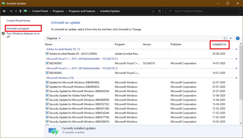This screenshot has height=138, width=243.
Task: Open the address bar history dropdown
Action: coord(153,11)
